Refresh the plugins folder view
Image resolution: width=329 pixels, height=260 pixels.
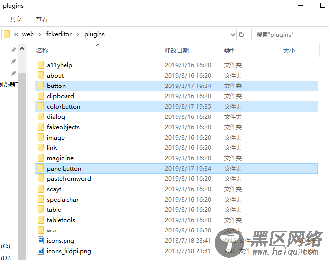241,34
